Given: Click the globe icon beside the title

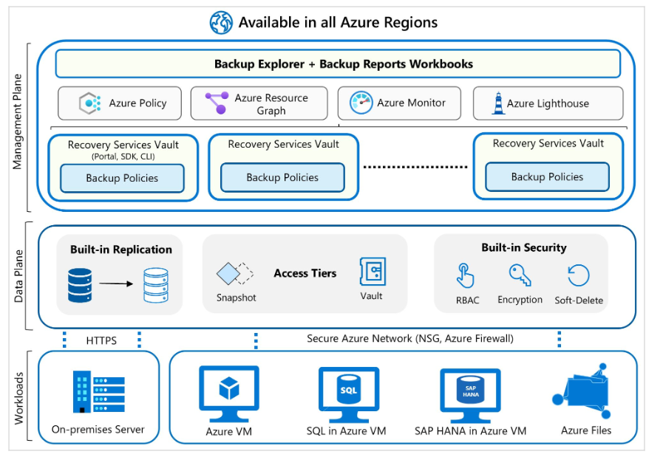Looking at the screenshot, I should point(220,21).
